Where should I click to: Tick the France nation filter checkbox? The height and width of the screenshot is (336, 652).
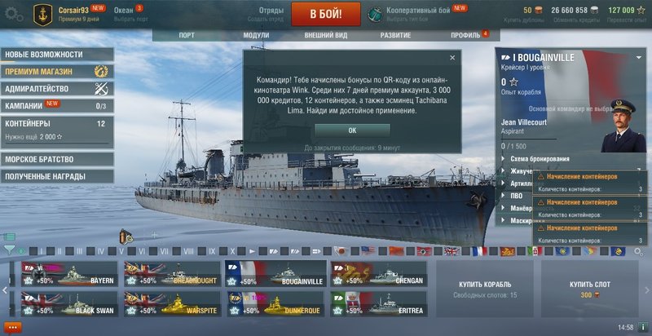click(465, 251)
